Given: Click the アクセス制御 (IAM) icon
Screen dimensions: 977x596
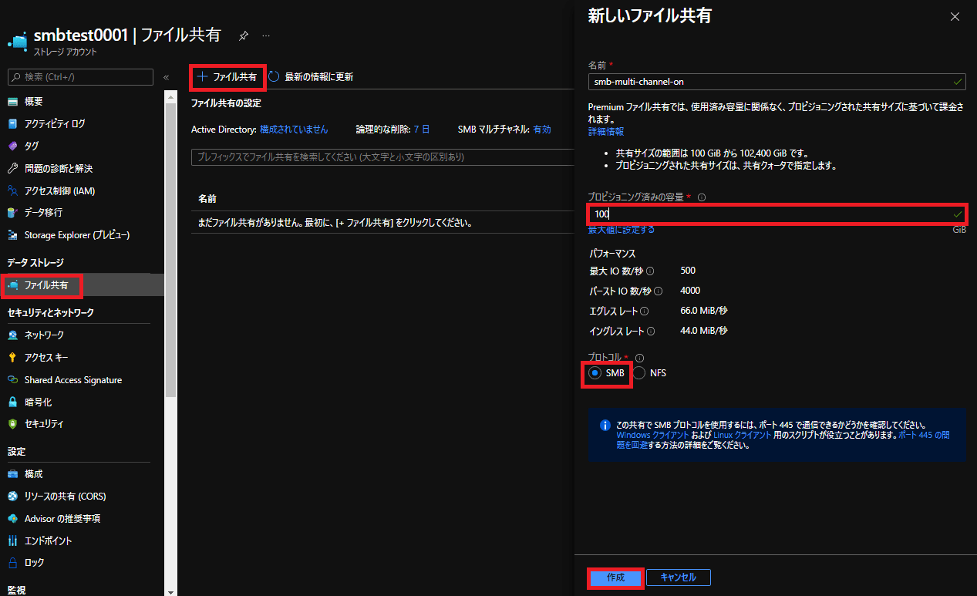Looking at the screenshot, I should tap(12, 190).
